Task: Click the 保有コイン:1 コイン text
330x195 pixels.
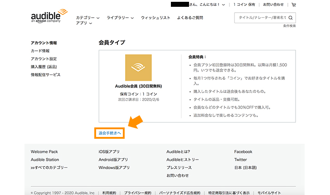Action: coord(138,94)
